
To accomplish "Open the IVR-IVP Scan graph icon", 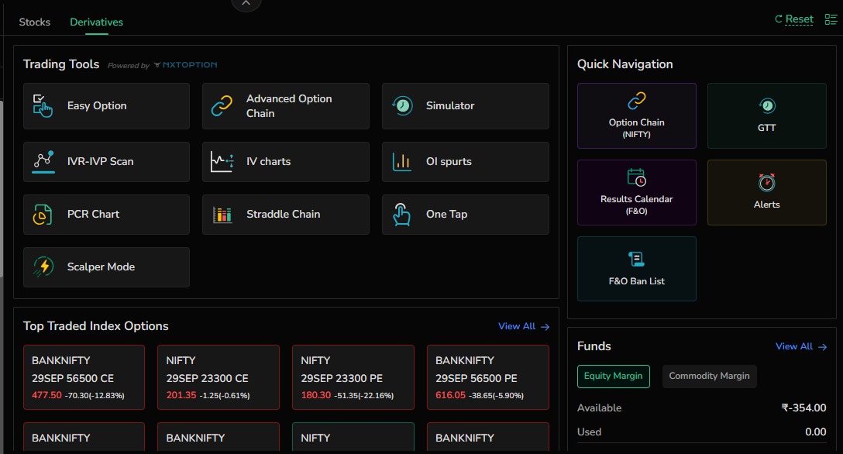I will tap(43, 162).
